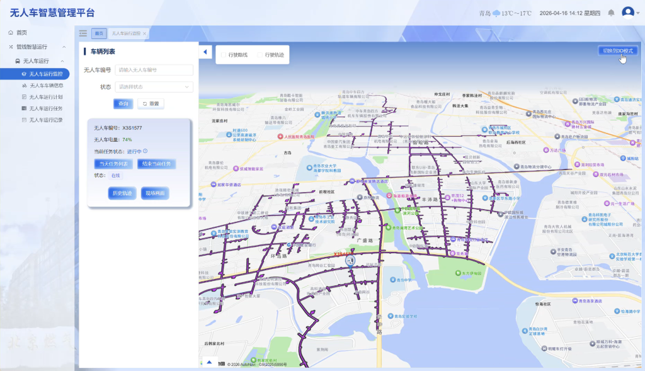Click the 无人车编号 input field
The width and height of the screenshot is (645, 371).
click(x=154, y=70)
